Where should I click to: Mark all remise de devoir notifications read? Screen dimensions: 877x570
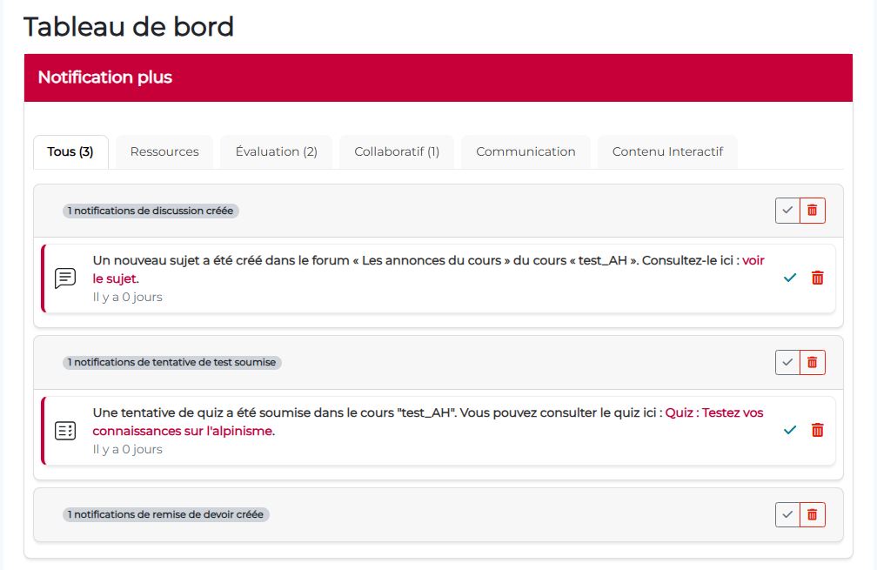pos(787,514)
